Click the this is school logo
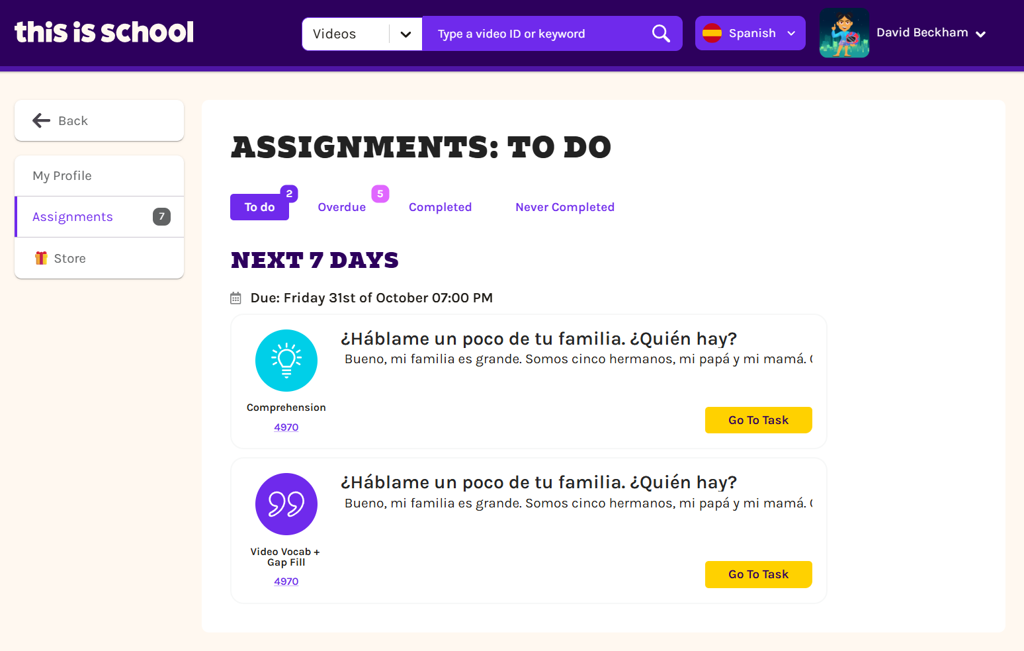1024x651 pixels. pos(104,32)
